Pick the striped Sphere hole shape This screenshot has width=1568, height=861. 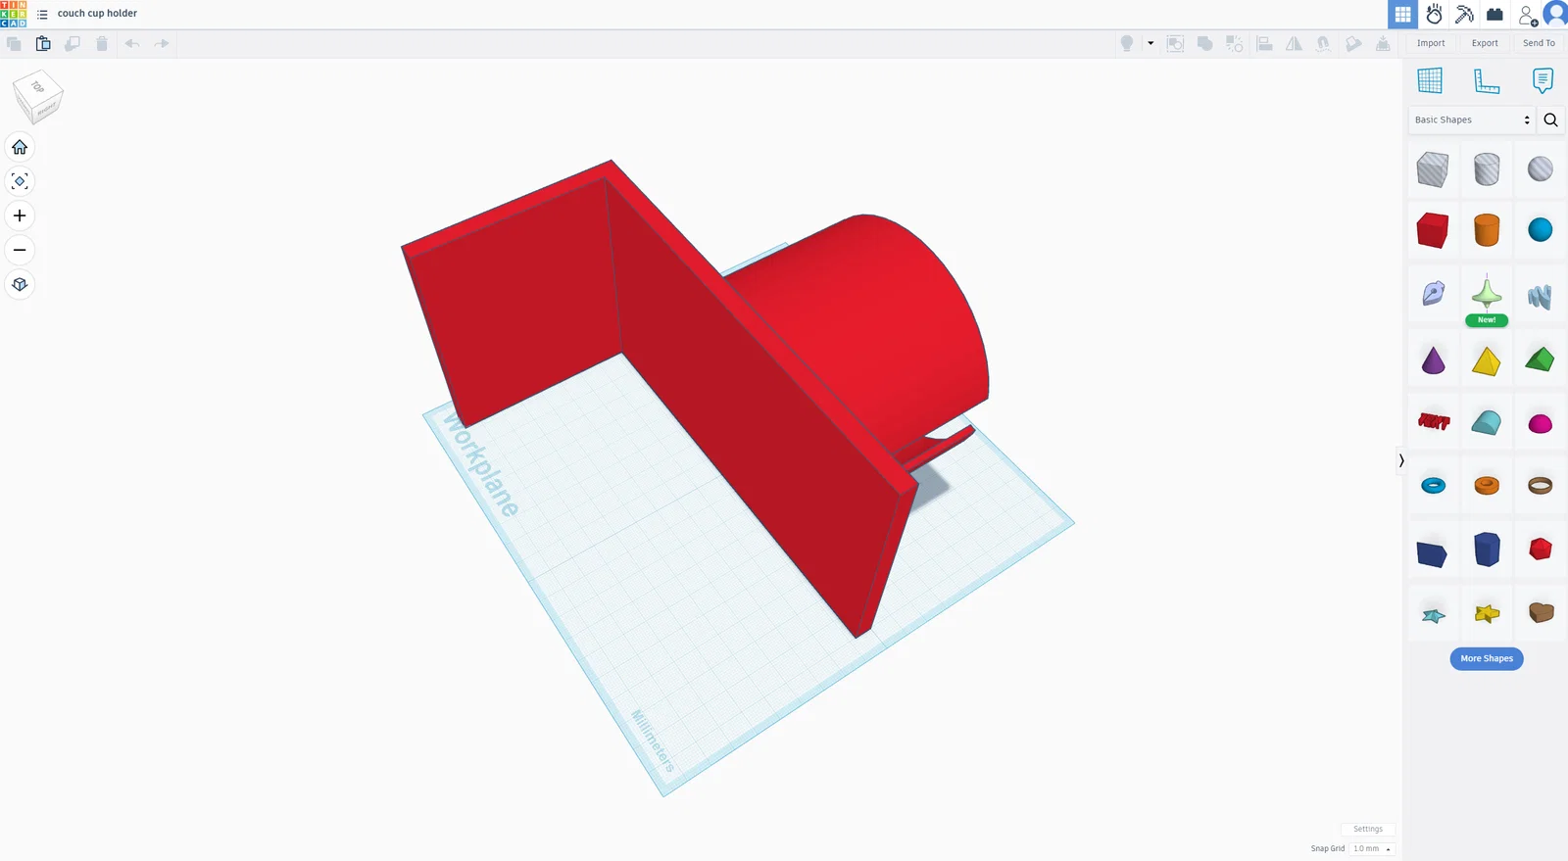(x=1541, y=169)
